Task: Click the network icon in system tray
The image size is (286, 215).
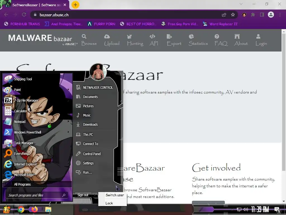Action: point(239,209)
